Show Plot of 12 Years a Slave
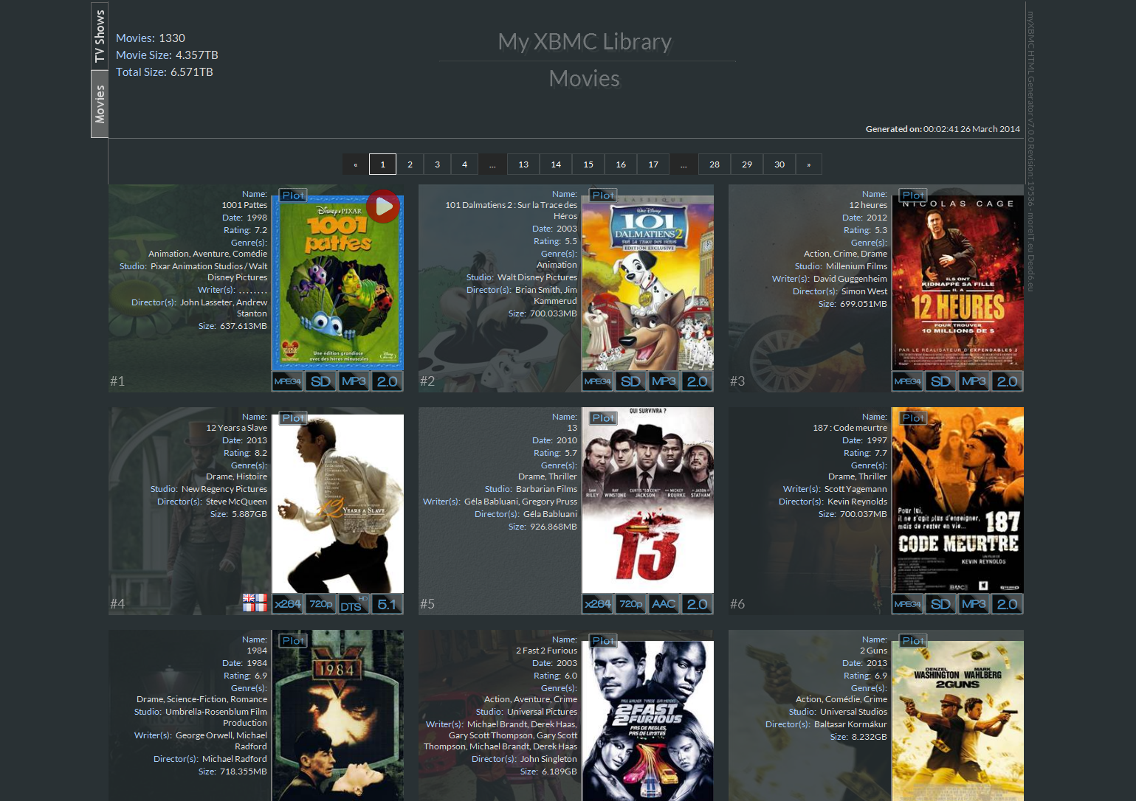Viewport: 1136px width, 801px height. tap(293, 417)
